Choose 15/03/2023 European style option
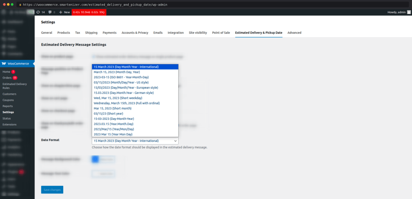412x199 pixels. 135,87
